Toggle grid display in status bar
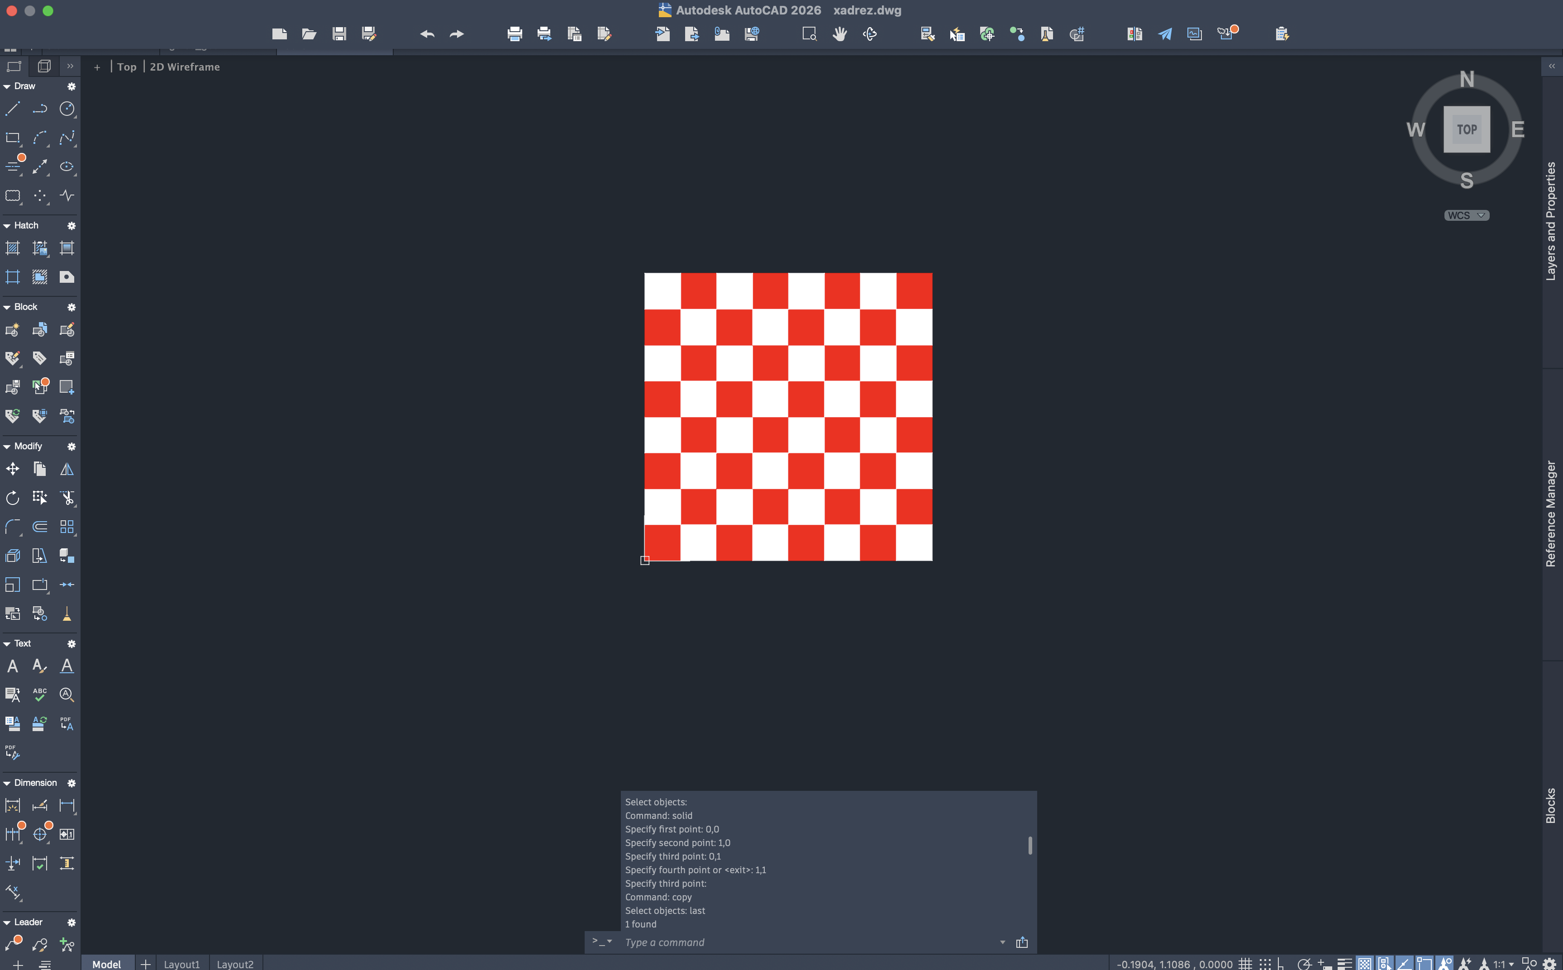This screenshot has height=970, width=1563. tap(1245, 964)
